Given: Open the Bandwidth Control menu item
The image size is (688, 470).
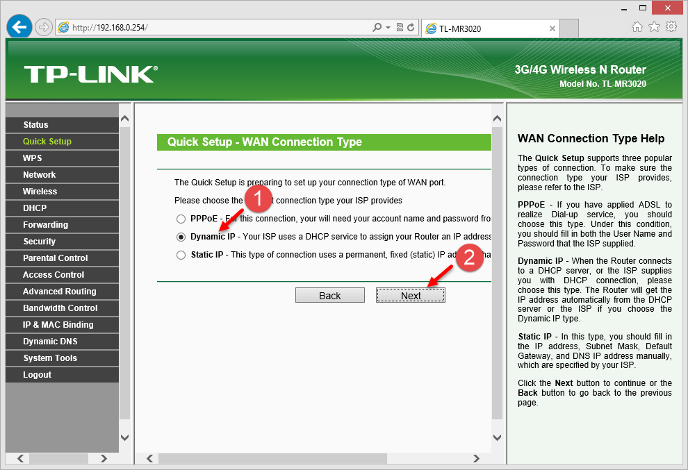Looking at the screenshot, I should tap(62, 308).
